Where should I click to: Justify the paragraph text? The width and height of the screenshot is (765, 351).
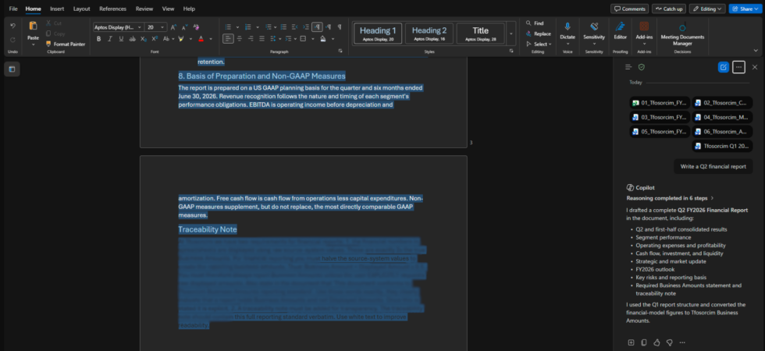(262, 38)
